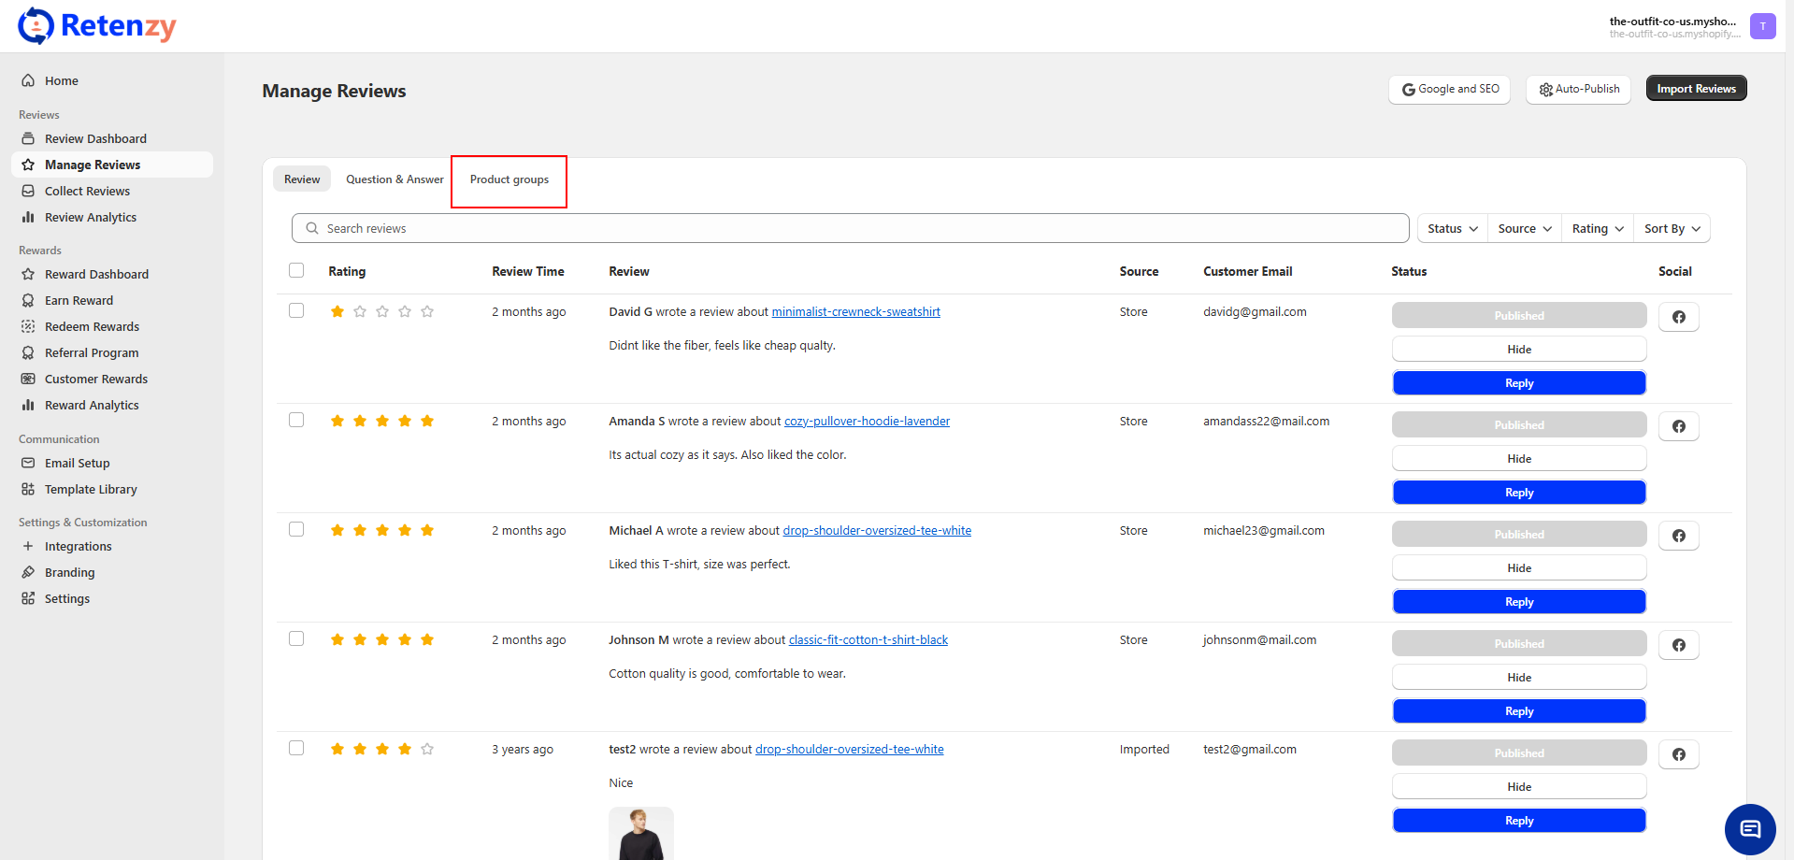Click the Home icon in sidebar
1794x860 pixels.
28,80
